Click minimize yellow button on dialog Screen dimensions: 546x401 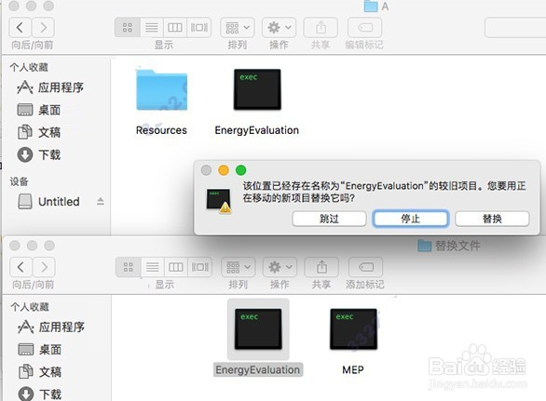tap(224, 170)
